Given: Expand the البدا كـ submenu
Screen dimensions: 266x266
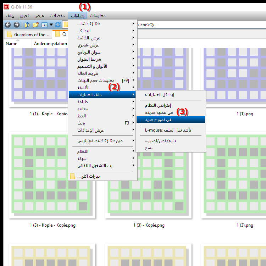Looking at the screenshot, I should pyautogui.click(x=102, y=31).
